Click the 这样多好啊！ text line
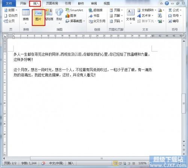 (x=23, y=59)
